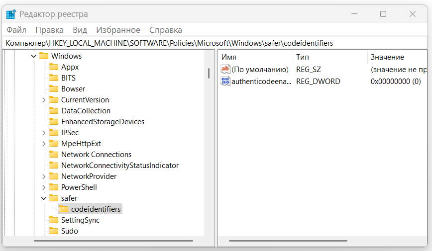
Task: Click the DWORD icon for authenticodeena...
Action: 225,81
